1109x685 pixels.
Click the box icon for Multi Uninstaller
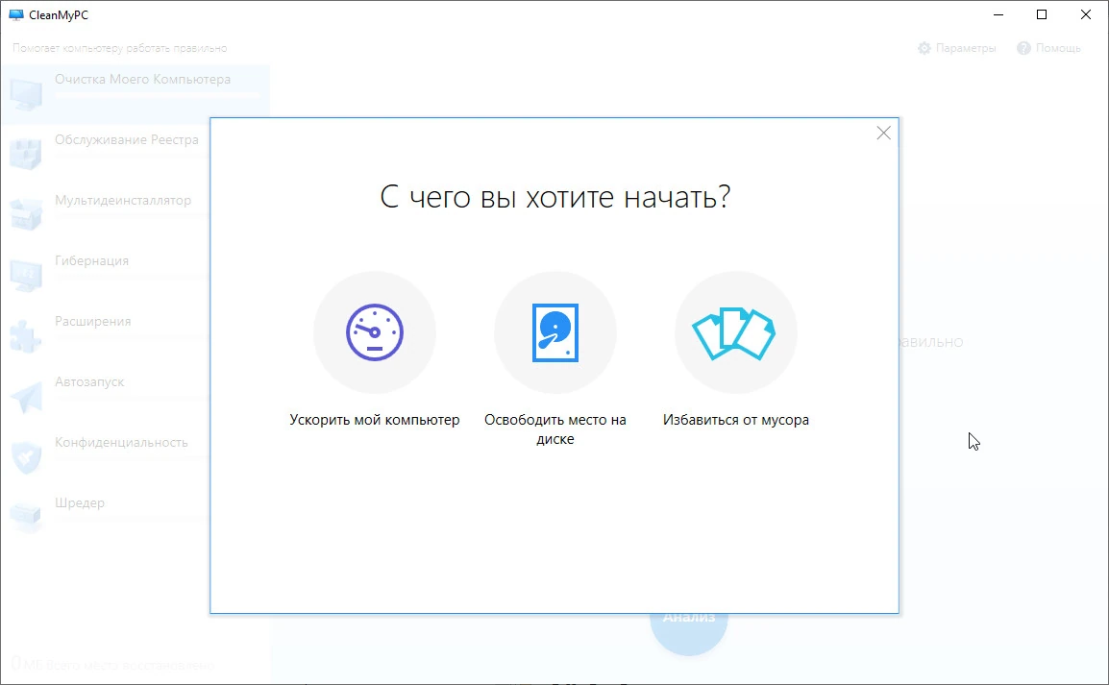pyautogui.click(x=26, y=215)
